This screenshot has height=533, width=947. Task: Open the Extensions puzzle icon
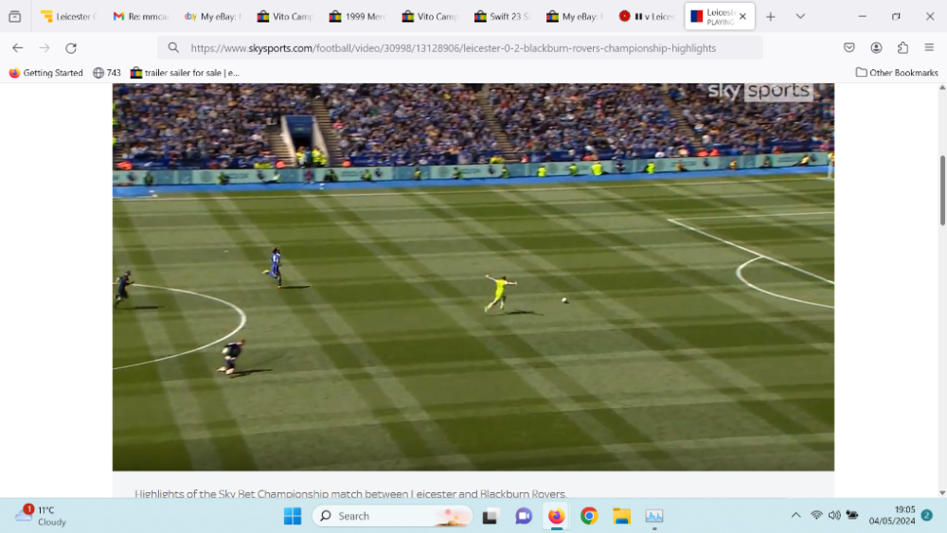(902, 47)
